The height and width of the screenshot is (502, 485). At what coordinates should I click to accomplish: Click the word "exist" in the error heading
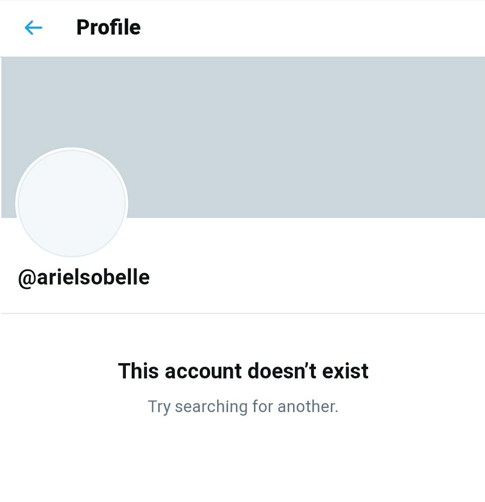pyautogui.click(x=345, y=371)
